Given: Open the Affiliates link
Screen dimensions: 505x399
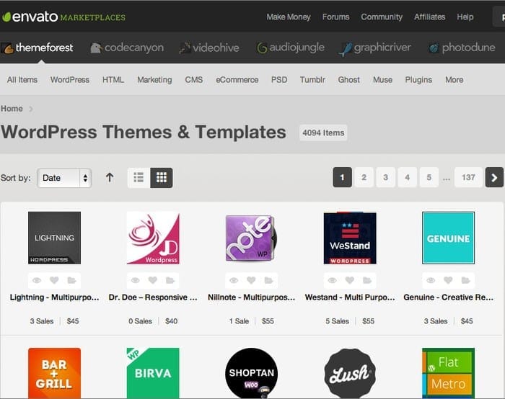Looking at the screenshot, I should tap(430, 17).
